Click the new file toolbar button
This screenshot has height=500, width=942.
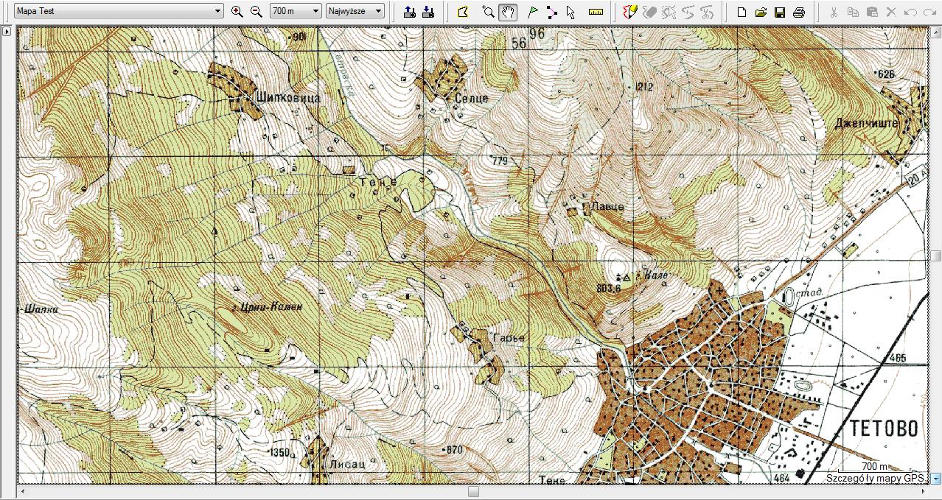pos(742,12)
